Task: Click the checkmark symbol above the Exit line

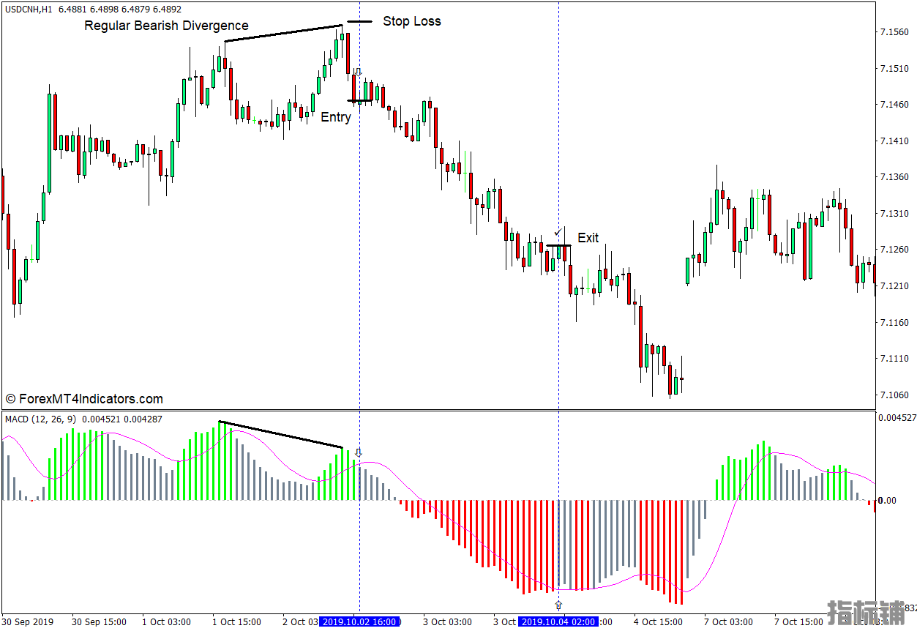Action: 558,232
